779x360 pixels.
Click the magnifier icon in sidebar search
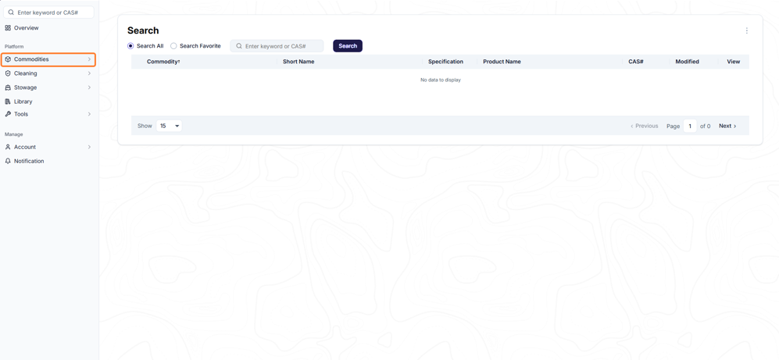[11, 12]
